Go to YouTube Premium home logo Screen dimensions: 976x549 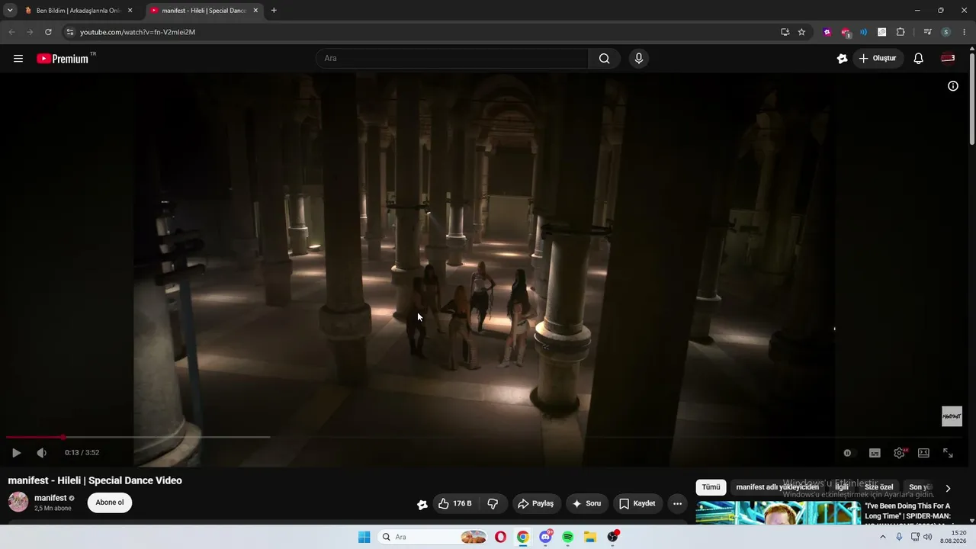click(x=63, y=59)
